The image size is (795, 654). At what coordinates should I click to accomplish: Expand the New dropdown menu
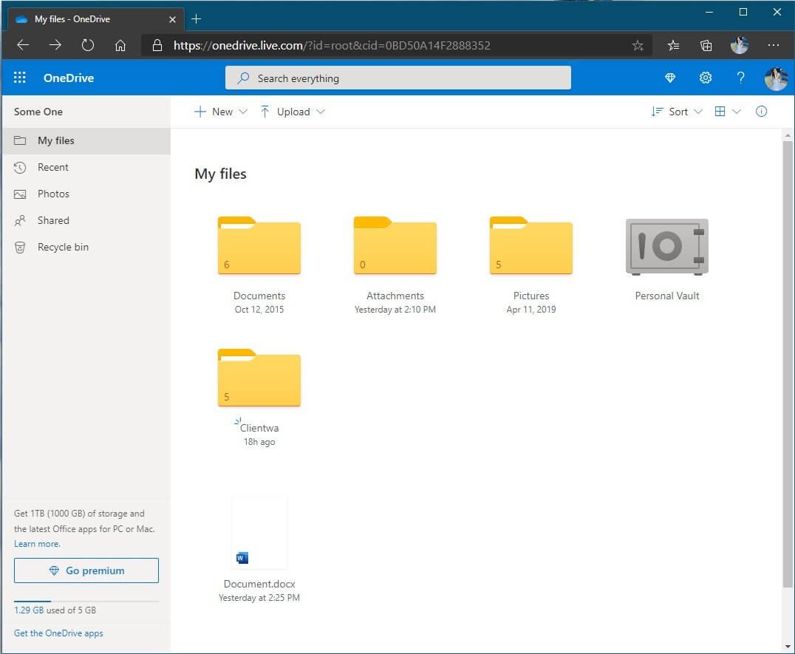tap(221, 112)
